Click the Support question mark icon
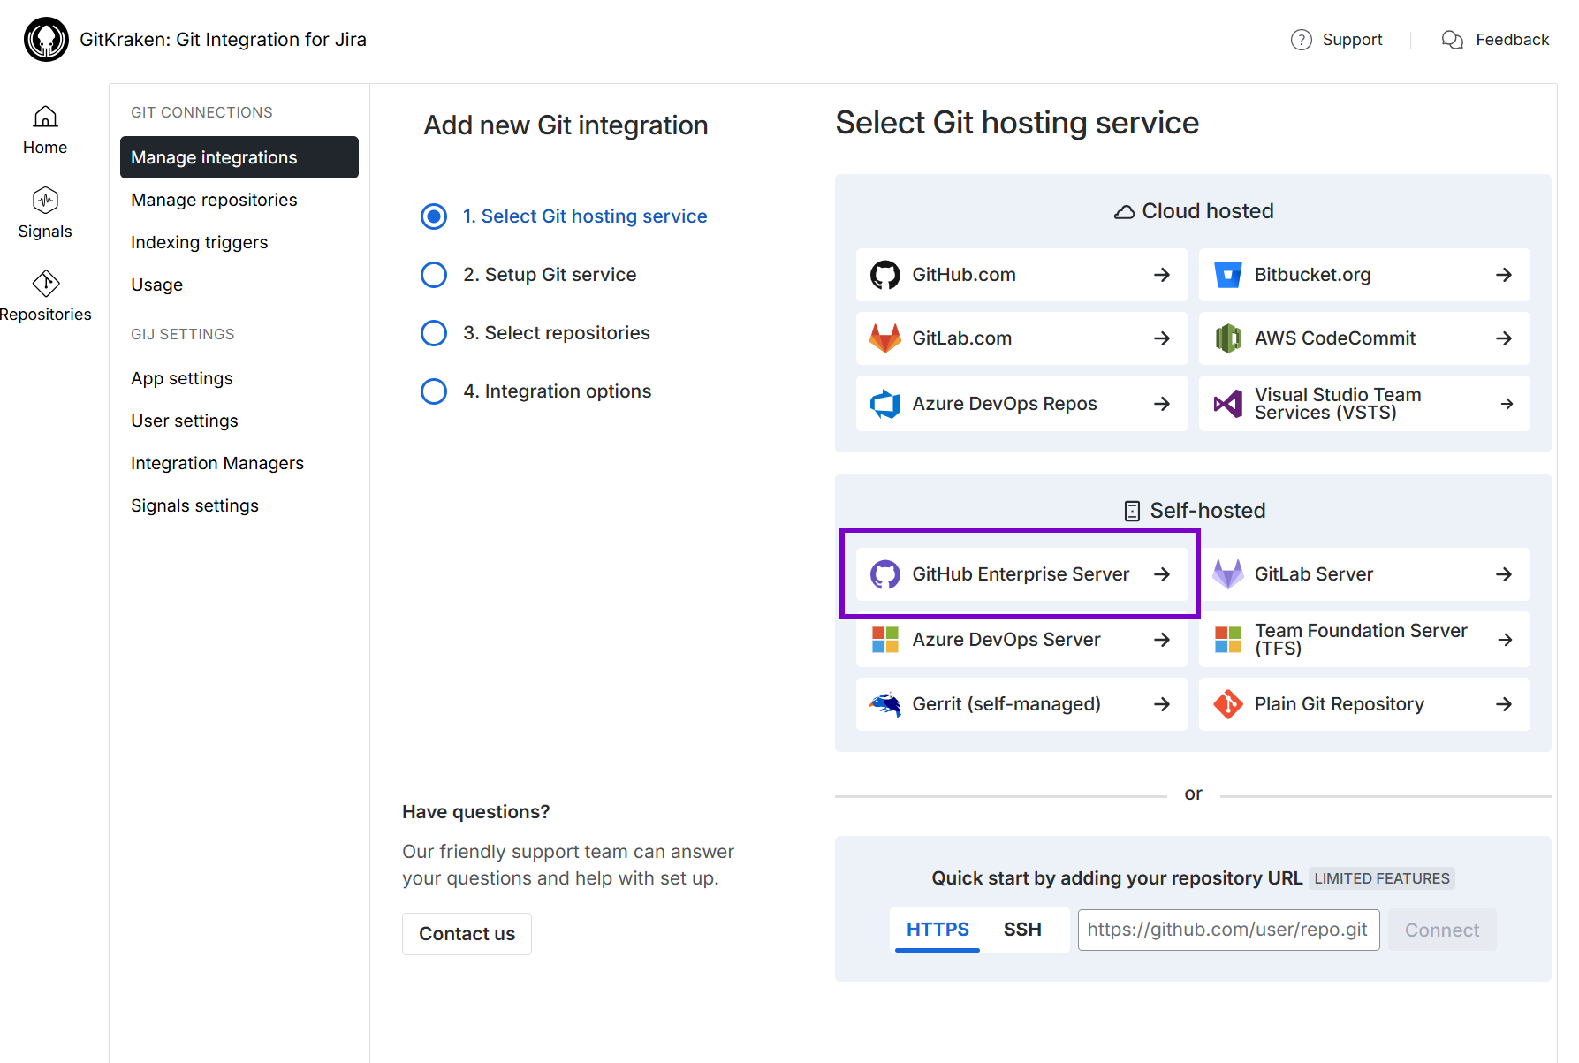Viewport: 1579px width, 1063px height. pyautogui.click(x=1301, y=40)
